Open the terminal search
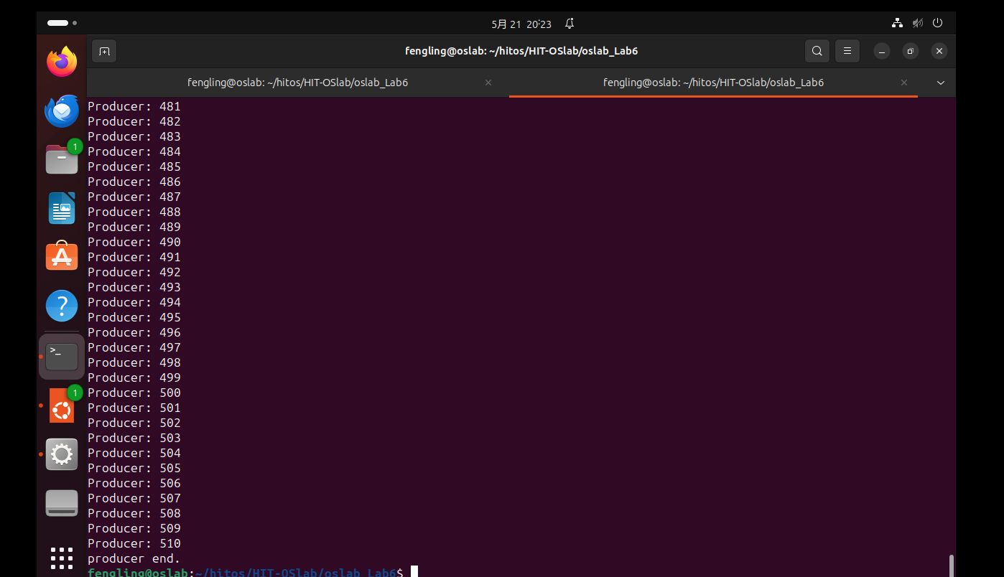The height and width of the screenshot is (577, 1004). pos(817,51)
